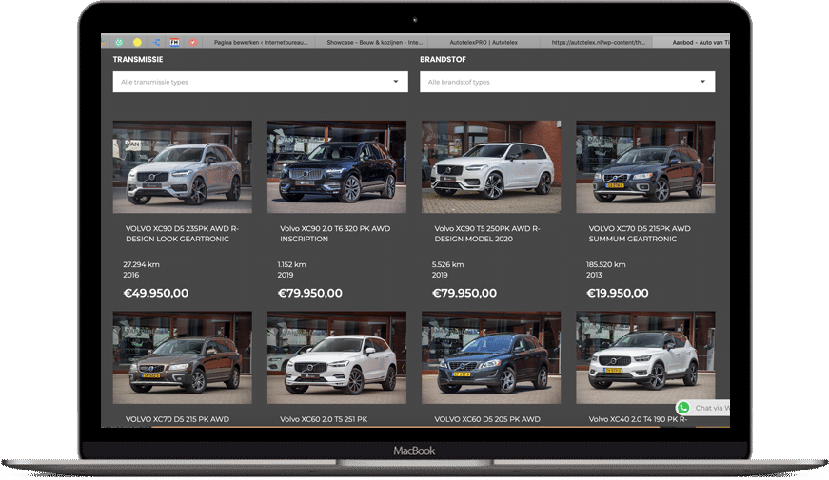The width and height of the screenshot is (829, 480).
Task: Click the WhatsApp chat icon
Action: click(x=683, y=408)
